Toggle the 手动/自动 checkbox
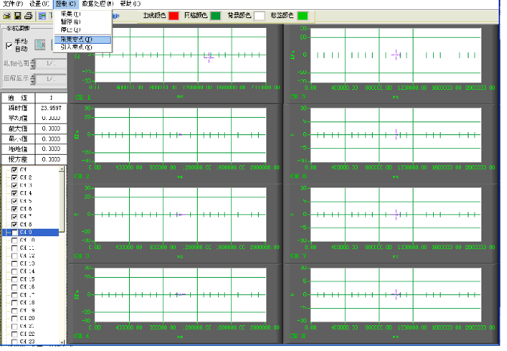Image resolution: width=507 pixels, height=351 pixels. (9, 45)
